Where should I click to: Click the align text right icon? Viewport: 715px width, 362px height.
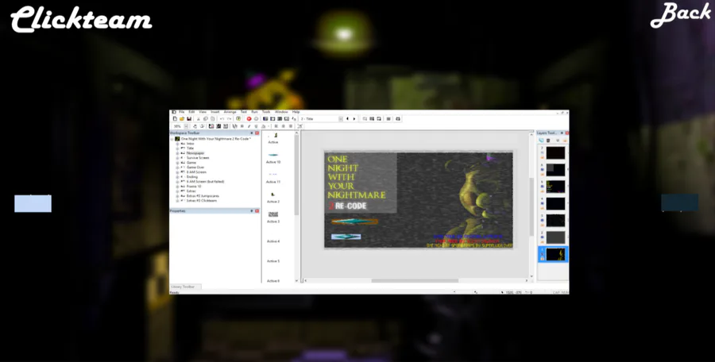pos(291,126)
